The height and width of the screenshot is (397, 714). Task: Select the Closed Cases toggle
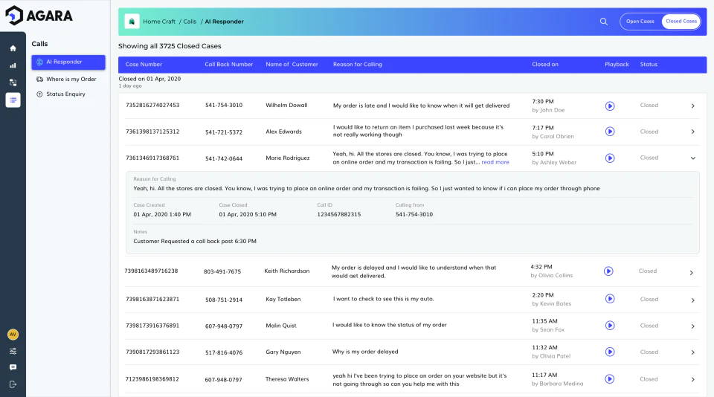[x=681, y=22]
